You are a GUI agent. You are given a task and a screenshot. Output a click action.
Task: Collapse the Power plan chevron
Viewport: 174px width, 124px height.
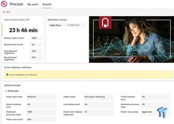point(6,91)
